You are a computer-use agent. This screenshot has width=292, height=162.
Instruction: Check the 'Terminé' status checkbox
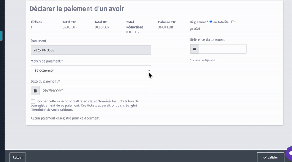[x=33, y=101]
